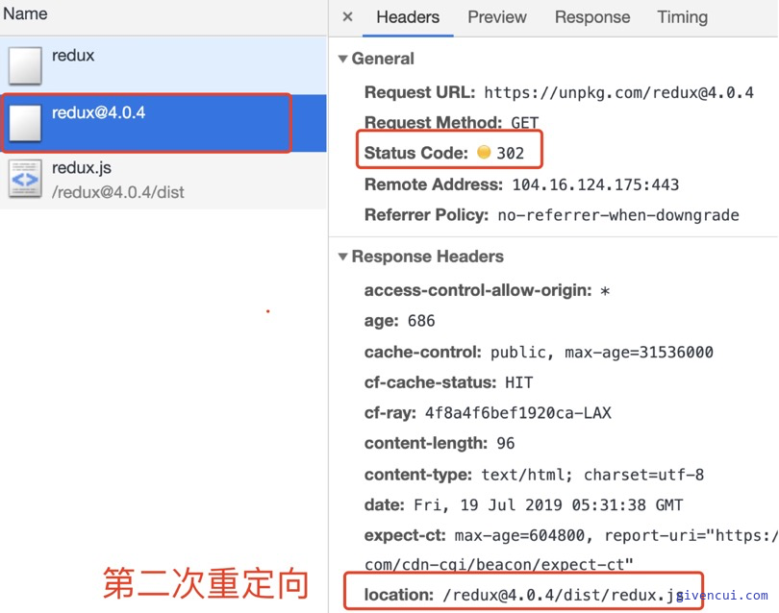Click the Status Code label
This screenshot has height=613, width=779.
(416, 153)
